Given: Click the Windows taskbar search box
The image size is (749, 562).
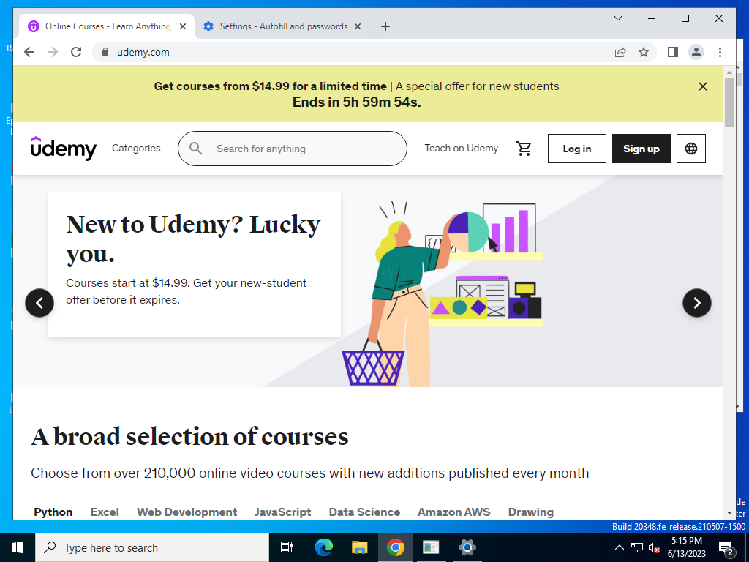Looking at the screenshot, I should (152, 547).
